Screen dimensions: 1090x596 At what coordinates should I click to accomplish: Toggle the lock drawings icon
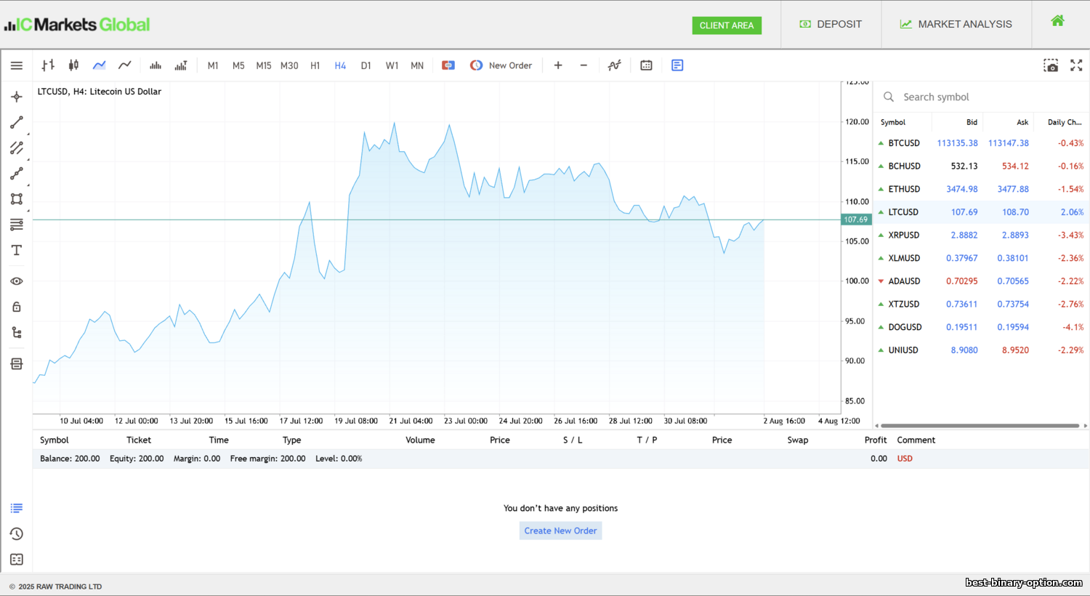click(x=17, y=307)
